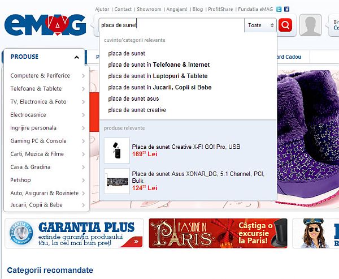
Task: Select suggestion in Telefoane & Internet
Action: pos(159,65)
